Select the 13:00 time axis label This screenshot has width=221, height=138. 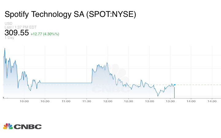coord(149,101)
